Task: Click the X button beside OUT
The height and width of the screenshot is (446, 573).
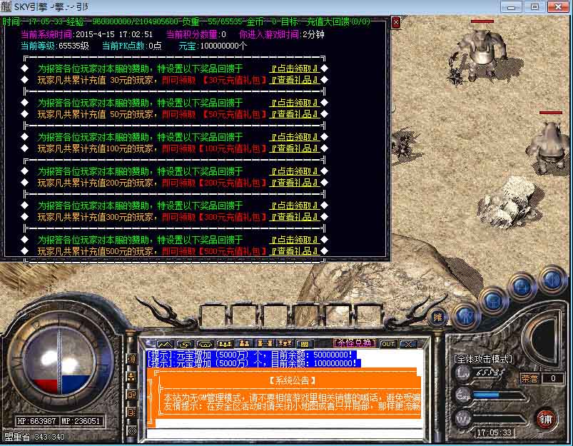Action: tap(408, 344)
